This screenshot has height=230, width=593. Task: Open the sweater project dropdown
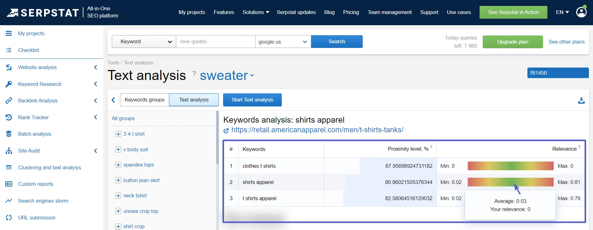point(227,76)
